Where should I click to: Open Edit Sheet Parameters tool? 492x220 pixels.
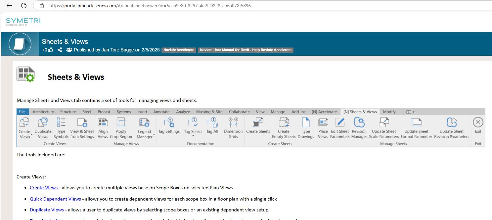click(340, 123)
